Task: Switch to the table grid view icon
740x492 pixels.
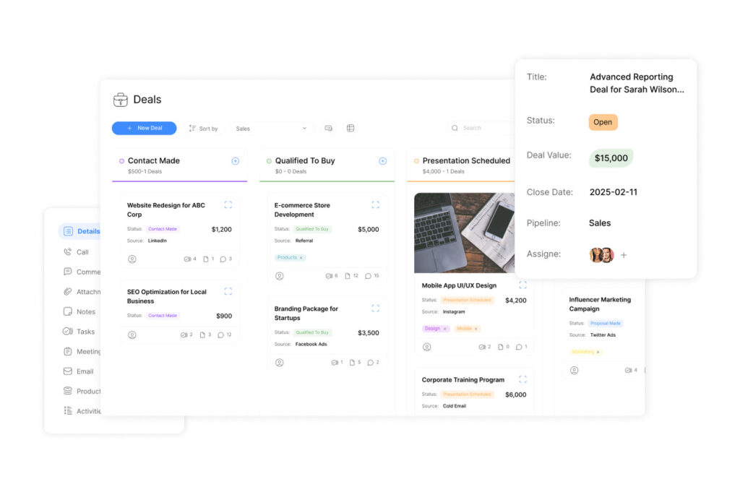Action: pyautogui.click(x=350, y=129)
